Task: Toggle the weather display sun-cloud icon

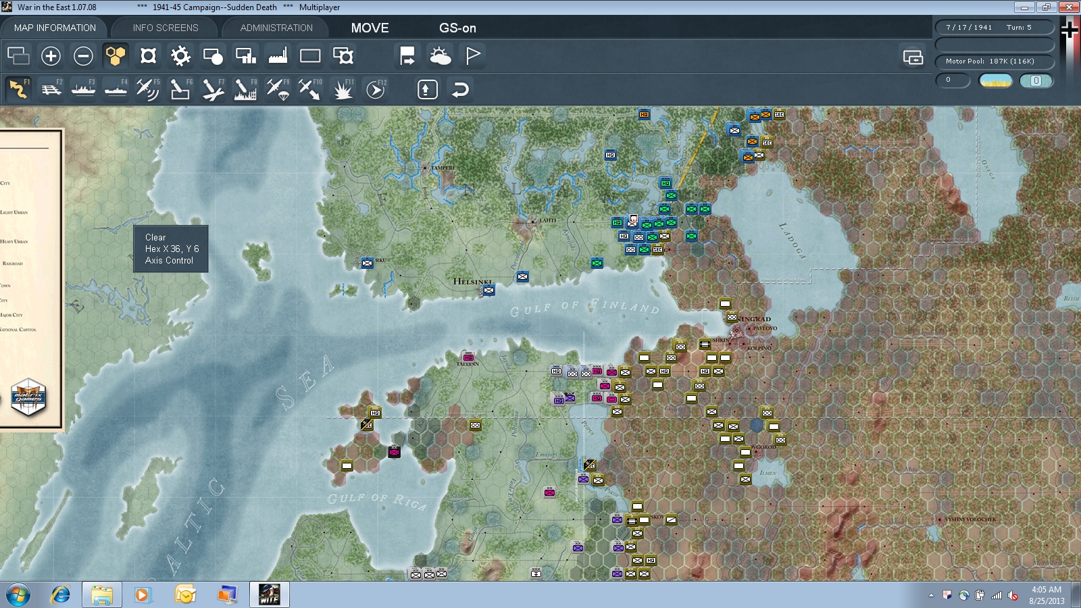Action: [x=441, y=56]
